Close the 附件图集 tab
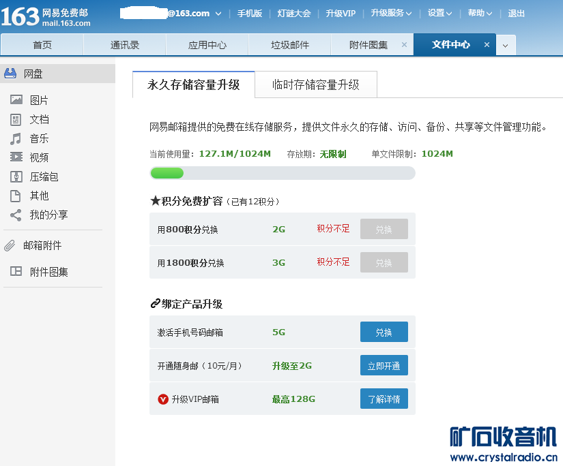This screenshot has width=563, height=466. tap(404, 45)
